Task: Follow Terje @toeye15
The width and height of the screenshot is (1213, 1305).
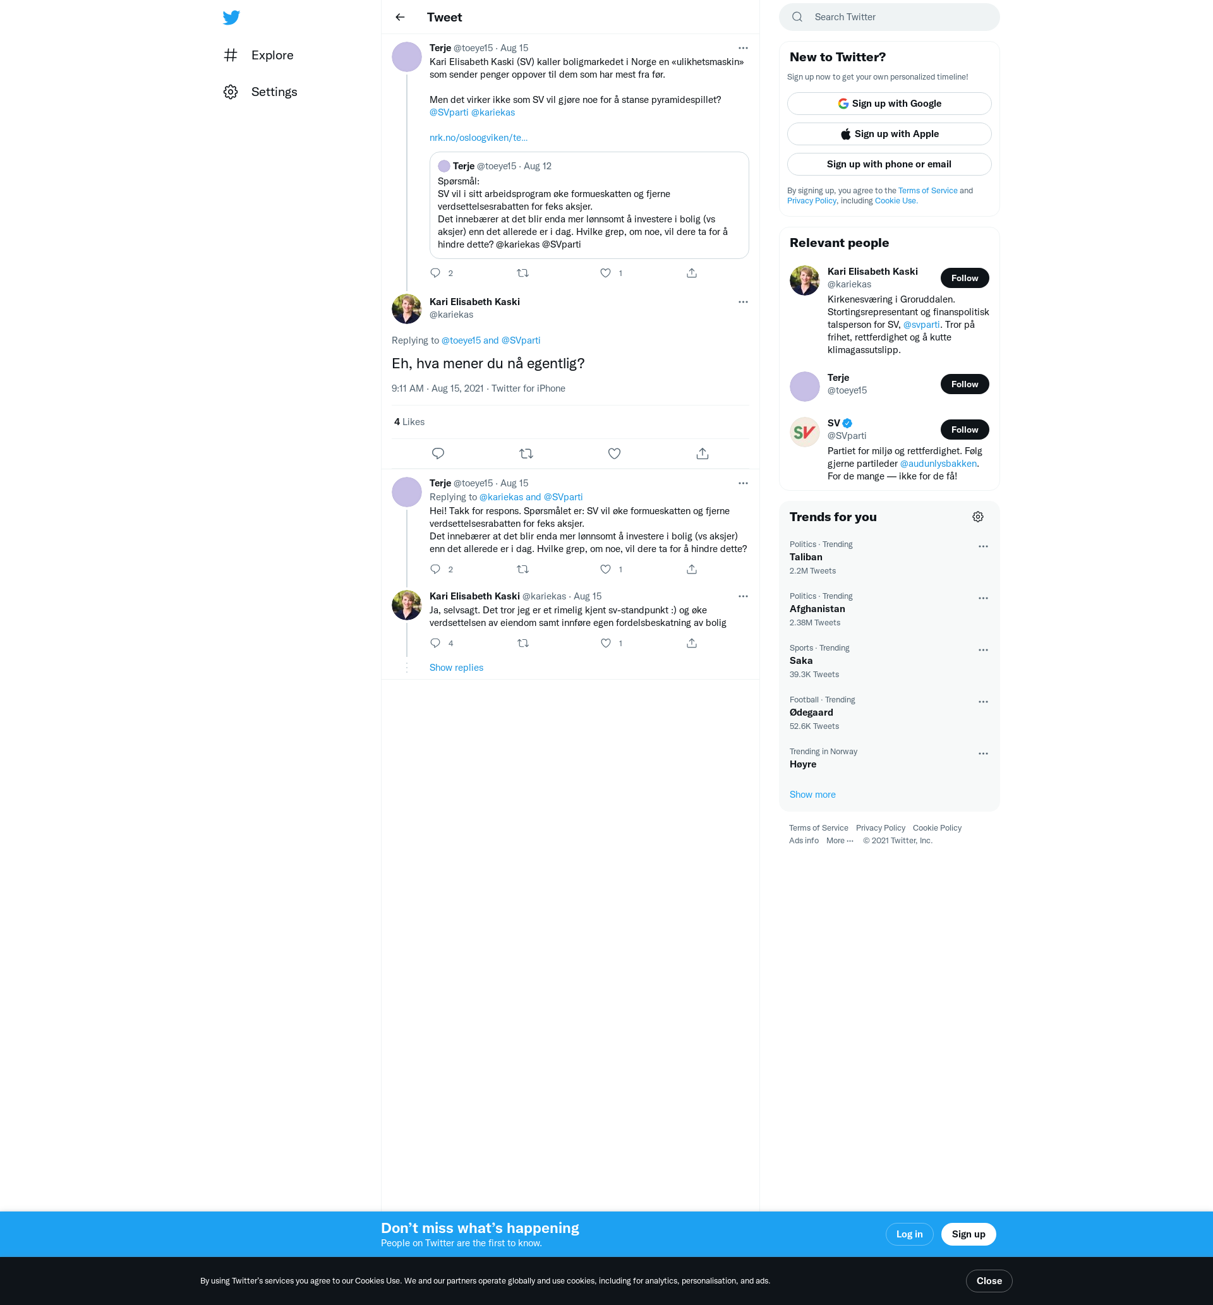Action: tap(964, 385)
